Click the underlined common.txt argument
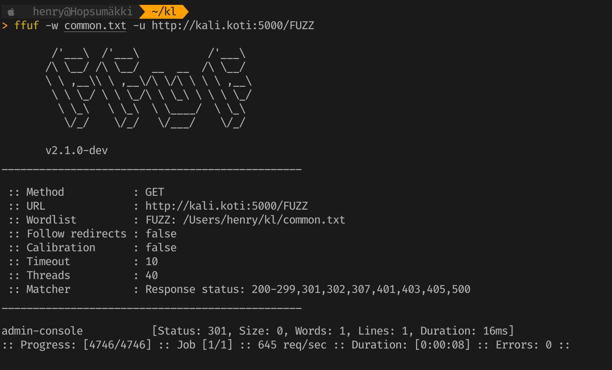The height and width of the screenshot is (370, 612). pos(95,26)
